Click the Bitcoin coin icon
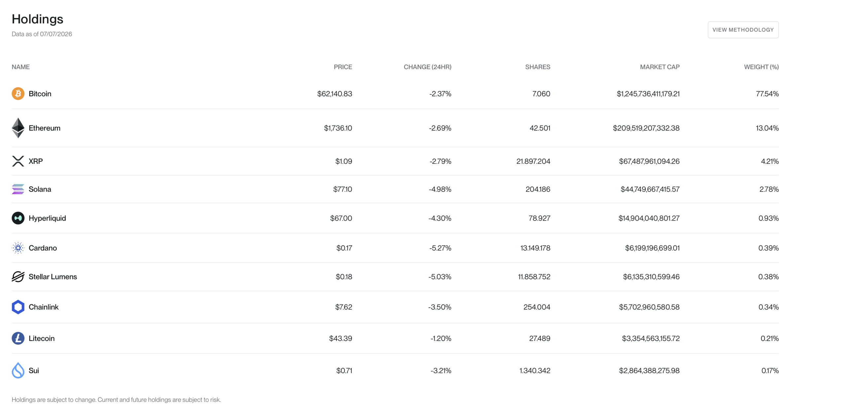 18,94
